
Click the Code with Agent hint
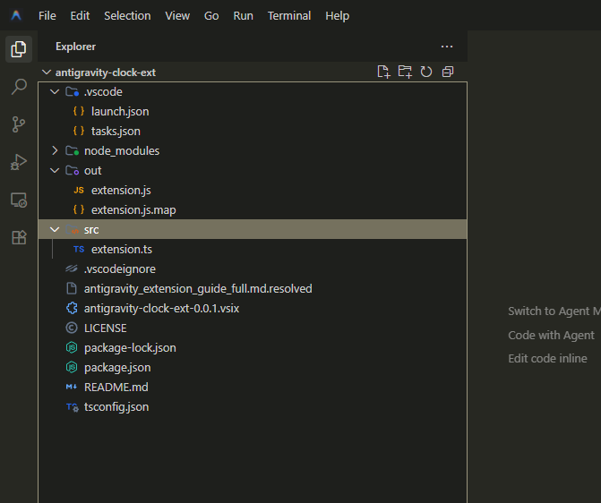tap(551, 336)
